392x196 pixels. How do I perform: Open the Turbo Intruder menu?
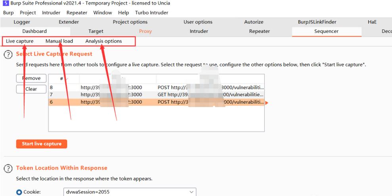pyautogui.click(x=152, y=13)
